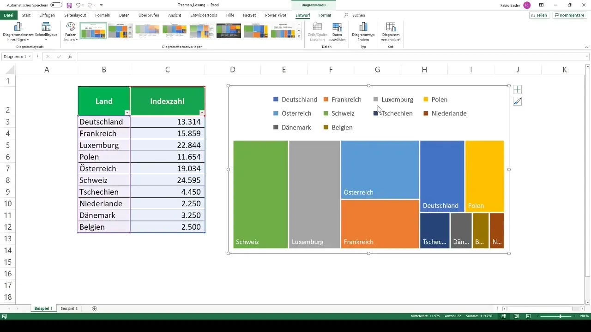Expand the chart styles gallery more arrow
Screen dimensions: 591x332
(x=299, y=36)
